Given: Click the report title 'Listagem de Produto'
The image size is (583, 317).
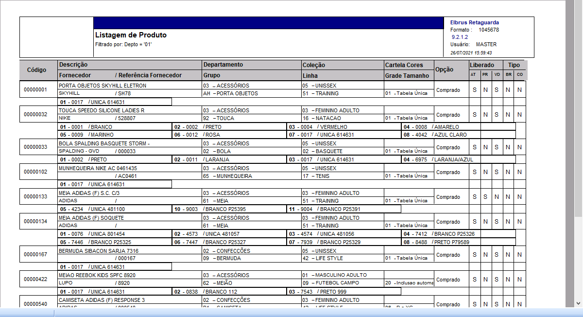Looking at the screenshot, I should (x=131, y=35).
